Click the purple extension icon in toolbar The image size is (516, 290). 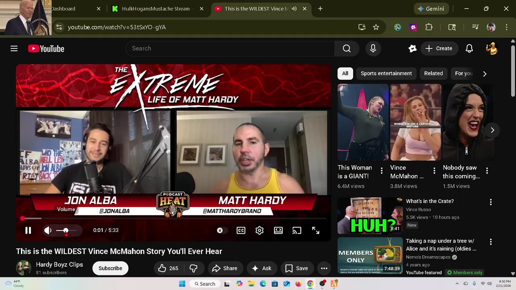click(x=413, y=27)
